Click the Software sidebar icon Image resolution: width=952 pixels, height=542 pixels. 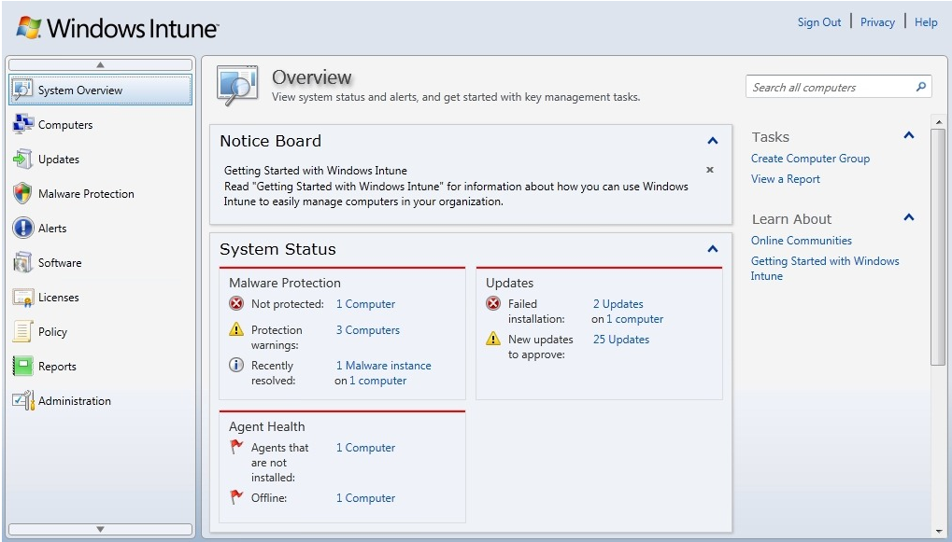[22, 262]
